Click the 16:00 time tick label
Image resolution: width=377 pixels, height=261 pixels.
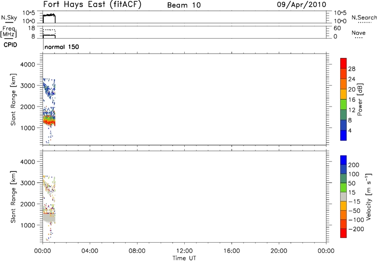coord(231,251)
